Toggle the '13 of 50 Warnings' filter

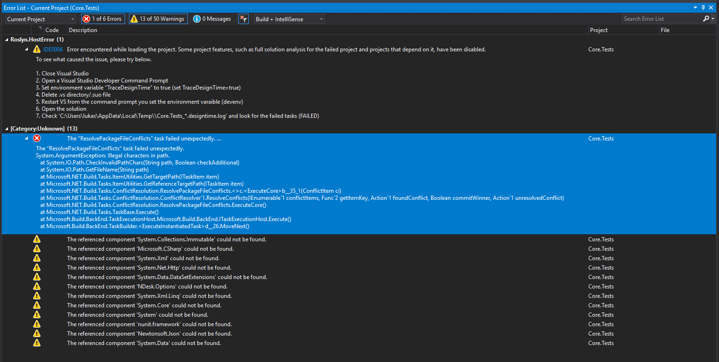click(x=158, y=19)
